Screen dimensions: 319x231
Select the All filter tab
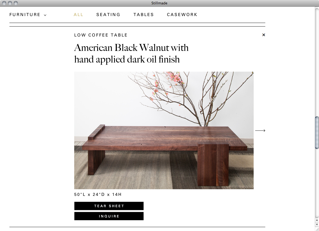click(78, 15)
